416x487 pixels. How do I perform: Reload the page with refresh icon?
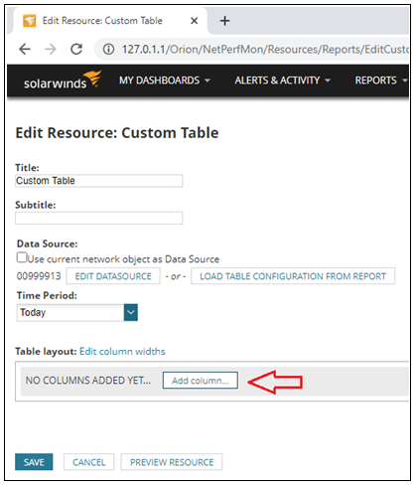76,50
